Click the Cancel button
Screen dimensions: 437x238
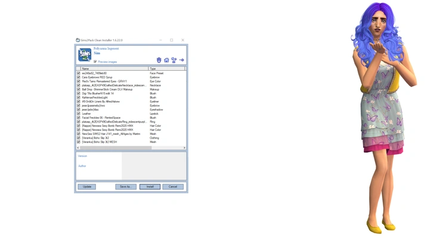coord(173,187)
